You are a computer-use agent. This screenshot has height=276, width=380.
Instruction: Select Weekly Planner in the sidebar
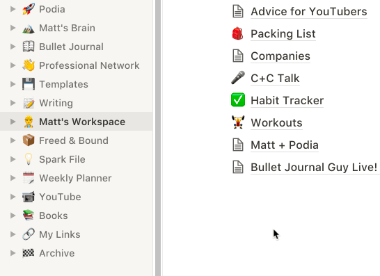[x=76, y=178]
